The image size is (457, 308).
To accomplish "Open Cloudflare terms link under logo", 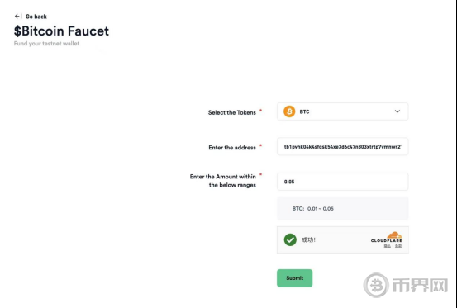I will (398, 246).
